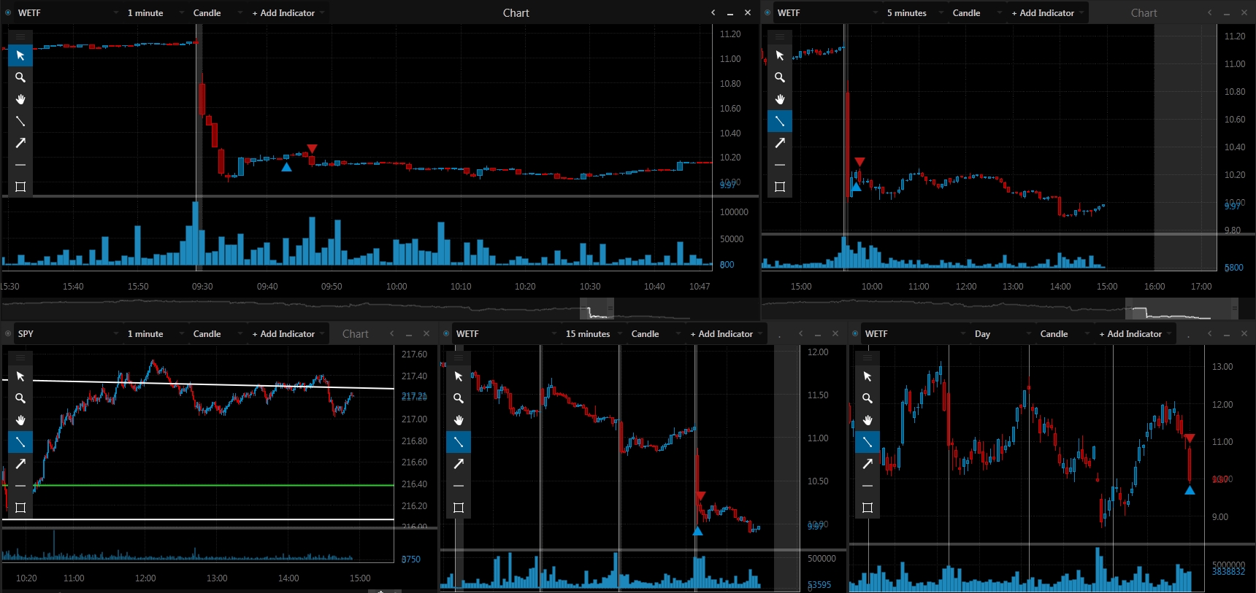The image size is (1256, 593).
Task: Select zoom magnifier tool in SPY chart
Action: [x=20, y=398]
